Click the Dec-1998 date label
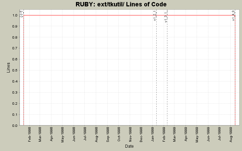The image size is (242, 151). point(141,135)
